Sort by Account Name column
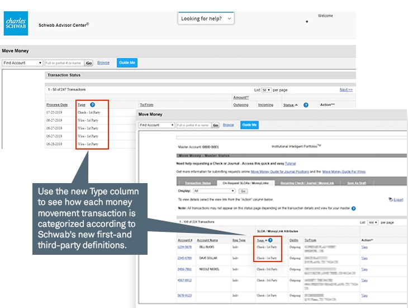The width and height of the screenshot is (408, 308). click(207, 240)
